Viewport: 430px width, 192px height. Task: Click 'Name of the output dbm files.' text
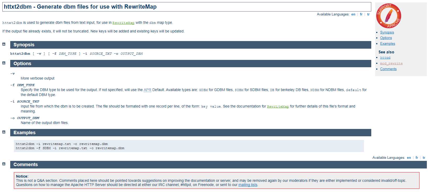(x=45, y=123)
